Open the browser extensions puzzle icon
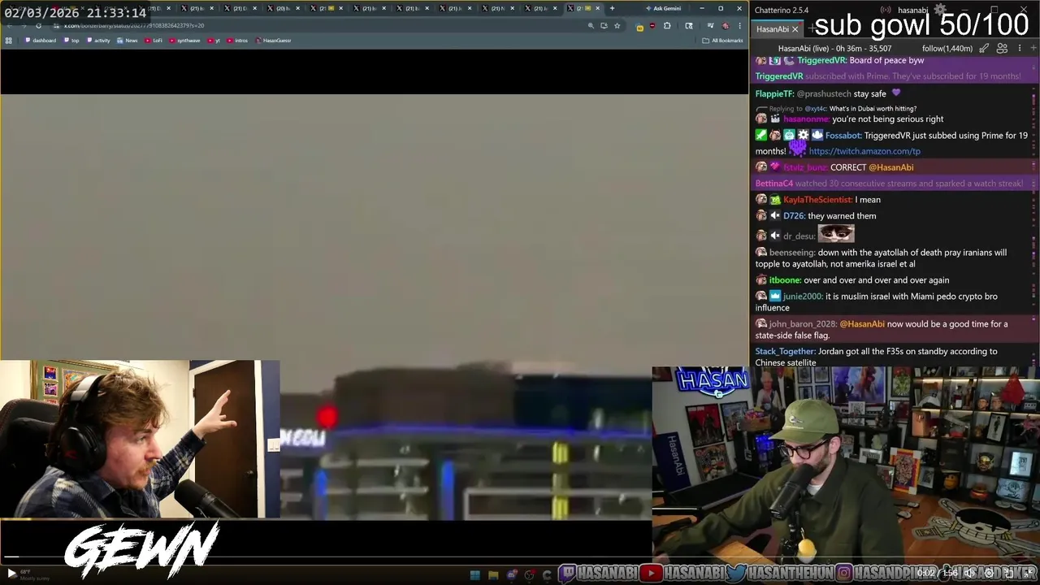Image resolution: width=1040 pixels, height=585 pixels. click(667, 26)
